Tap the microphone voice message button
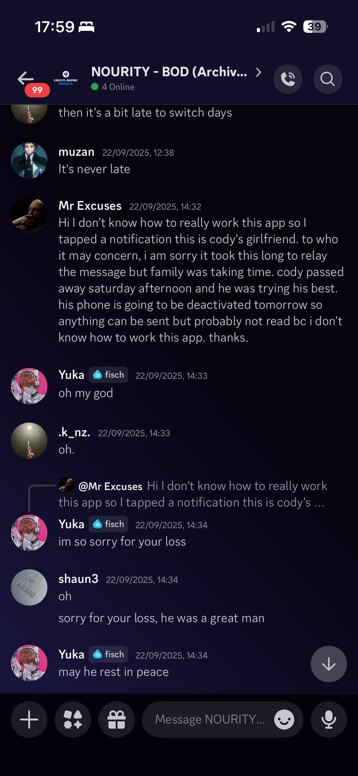This screenshot has width=358, height=776. point(329,719)
